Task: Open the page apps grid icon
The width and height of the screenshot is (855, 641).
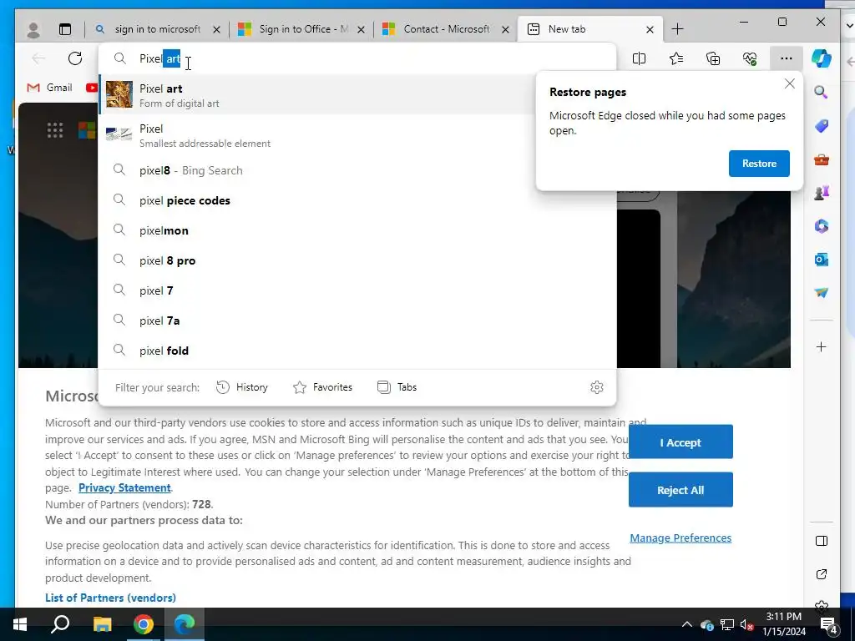Action: (x=55, y=130)
